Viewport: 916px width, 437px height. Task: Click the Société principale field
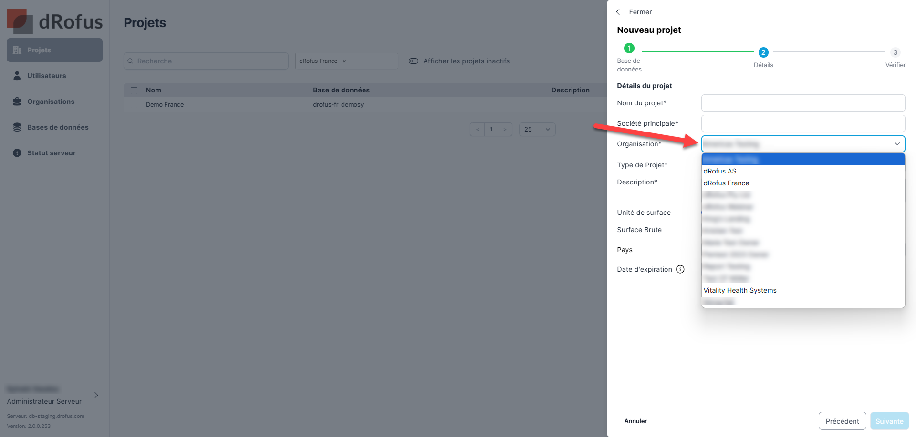[803, 123]
